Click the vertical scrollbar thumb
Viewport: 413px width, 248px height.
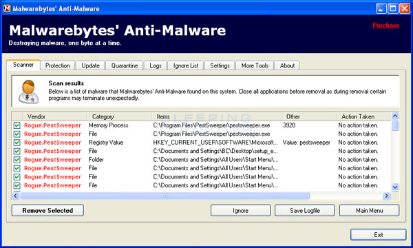click(x=395, y=125)
